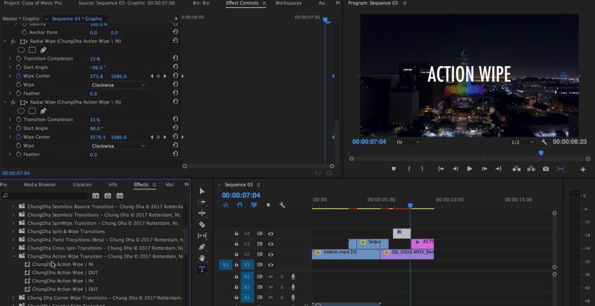Reset the Start Angle 90.0 parameter

(175, 128)
